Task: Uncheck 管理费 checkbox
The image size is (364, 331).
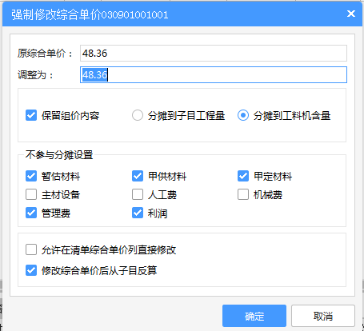Action: click(x=31, y=213)
